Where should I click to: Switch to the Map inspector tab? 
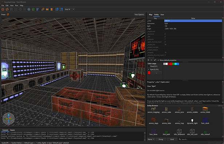151,15
